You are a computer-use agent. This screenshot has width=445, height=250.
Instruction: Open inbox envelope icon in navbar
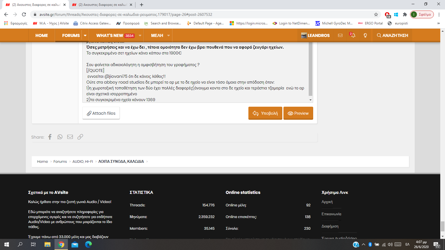[x=340, y=35]
